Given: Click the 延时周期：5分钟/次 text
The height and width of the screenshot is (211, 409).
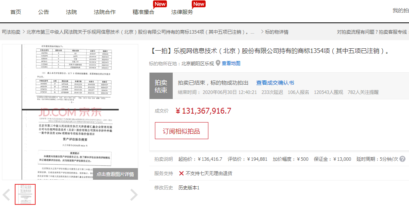Looking at the screenshot, I should coord(377,159).
